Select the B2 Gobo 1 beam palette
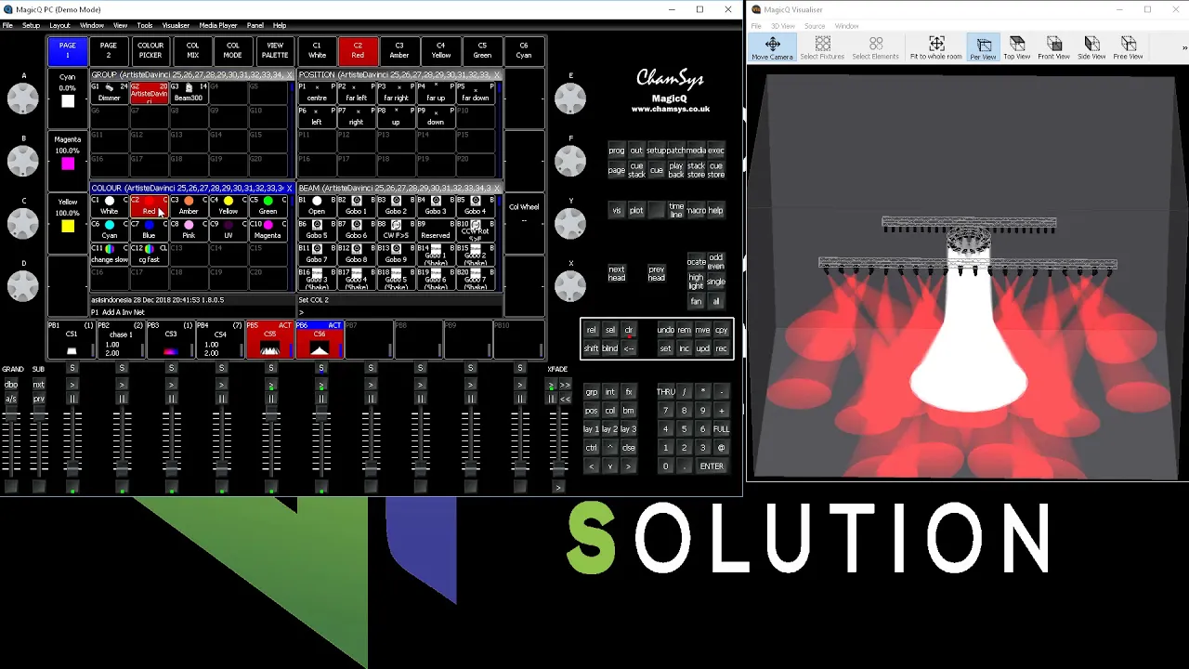The width and height of the screenshot is (1189, 669). pyautogui.click(x=357, y=205)
